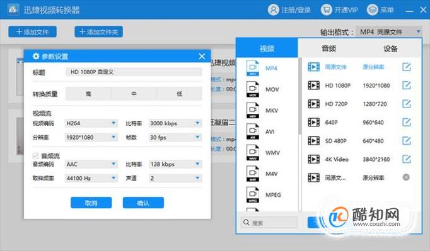Click the film icon for HD 1080P
This screenshot has width=430, height=251.
pos(314,86)
